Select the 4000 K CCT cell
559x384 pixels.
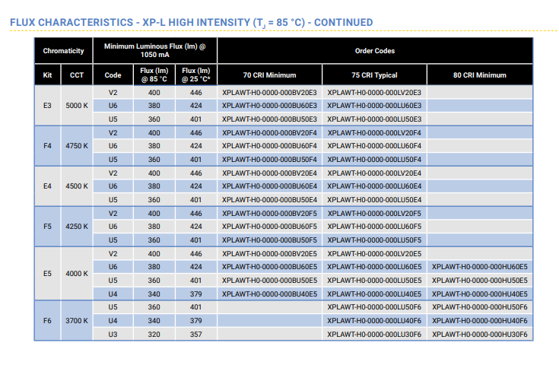point(77,274)
